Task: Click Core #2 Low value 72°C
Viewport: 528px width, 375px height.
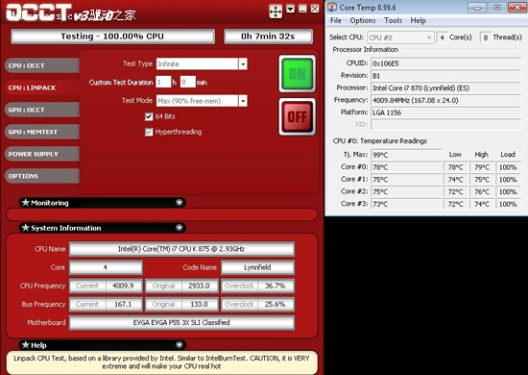Action: click(455, 191)
